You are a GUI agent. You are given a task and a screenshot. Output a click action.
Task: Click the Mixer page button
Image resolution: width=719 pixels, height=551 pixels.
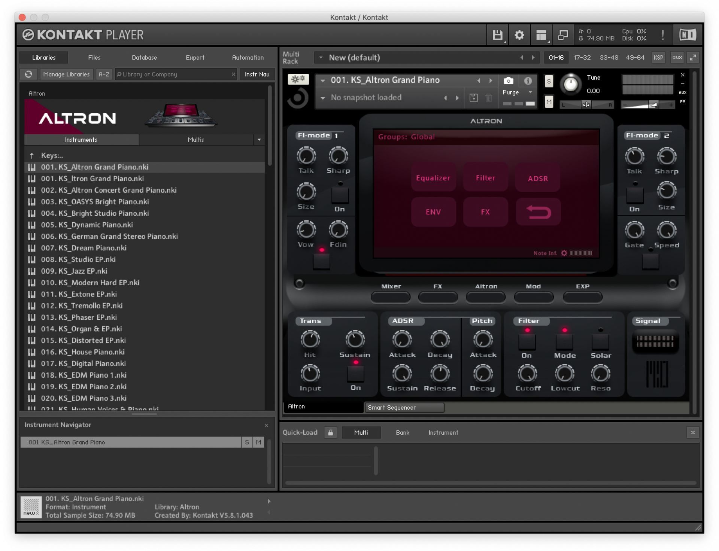point(391,297)
